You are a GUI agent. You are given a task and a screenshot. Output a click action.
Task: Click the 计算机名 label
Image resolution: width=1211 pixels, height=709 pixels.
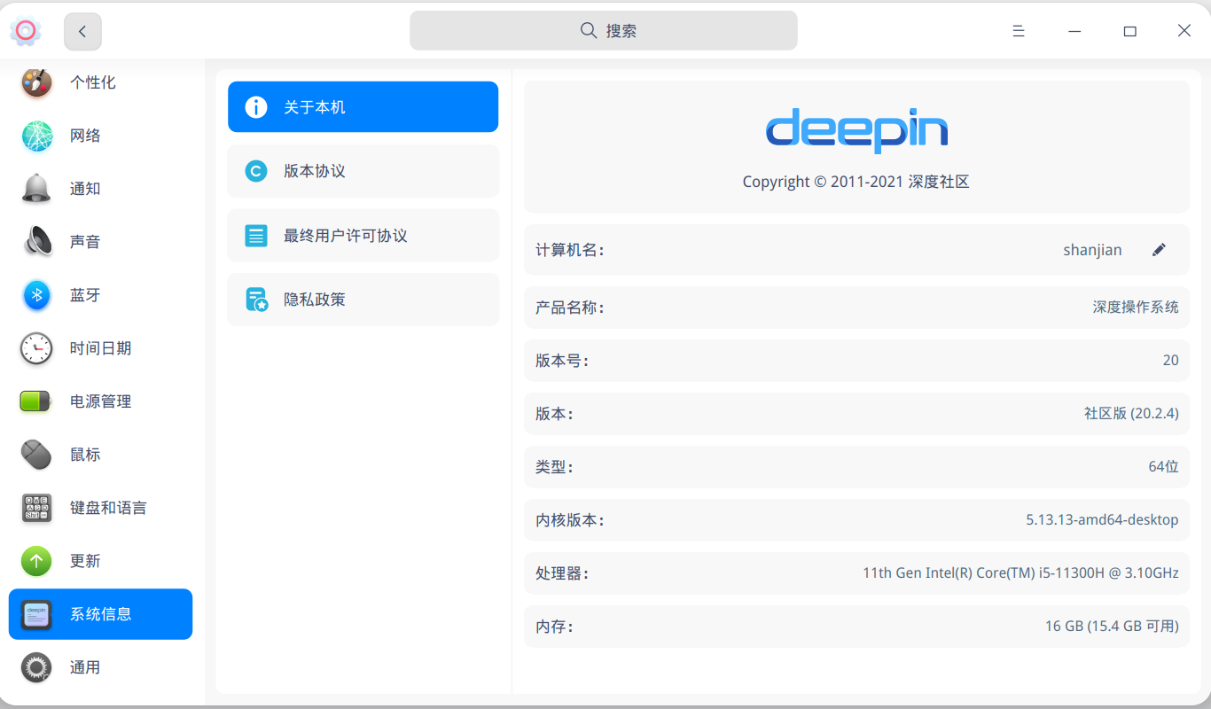click(569, 251)
